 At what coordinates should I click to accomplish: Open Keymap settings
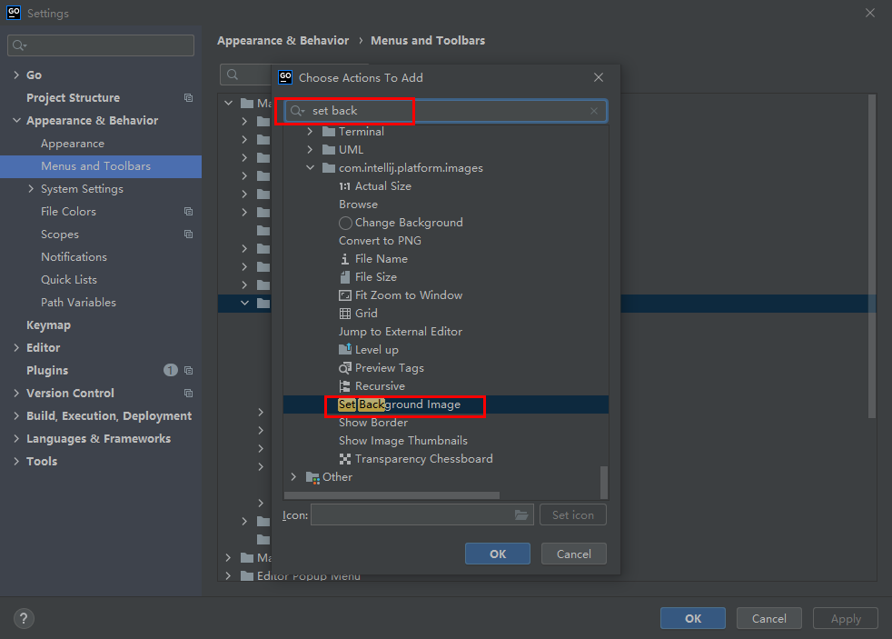point(48,325)
